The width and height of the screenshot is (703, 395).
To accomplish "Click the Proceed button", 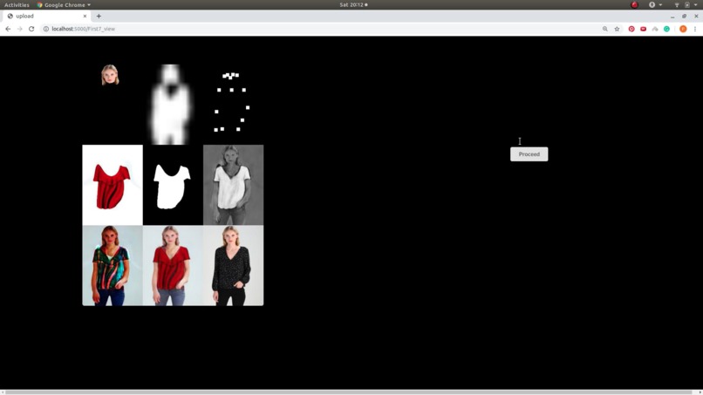I will pos(529,154).
